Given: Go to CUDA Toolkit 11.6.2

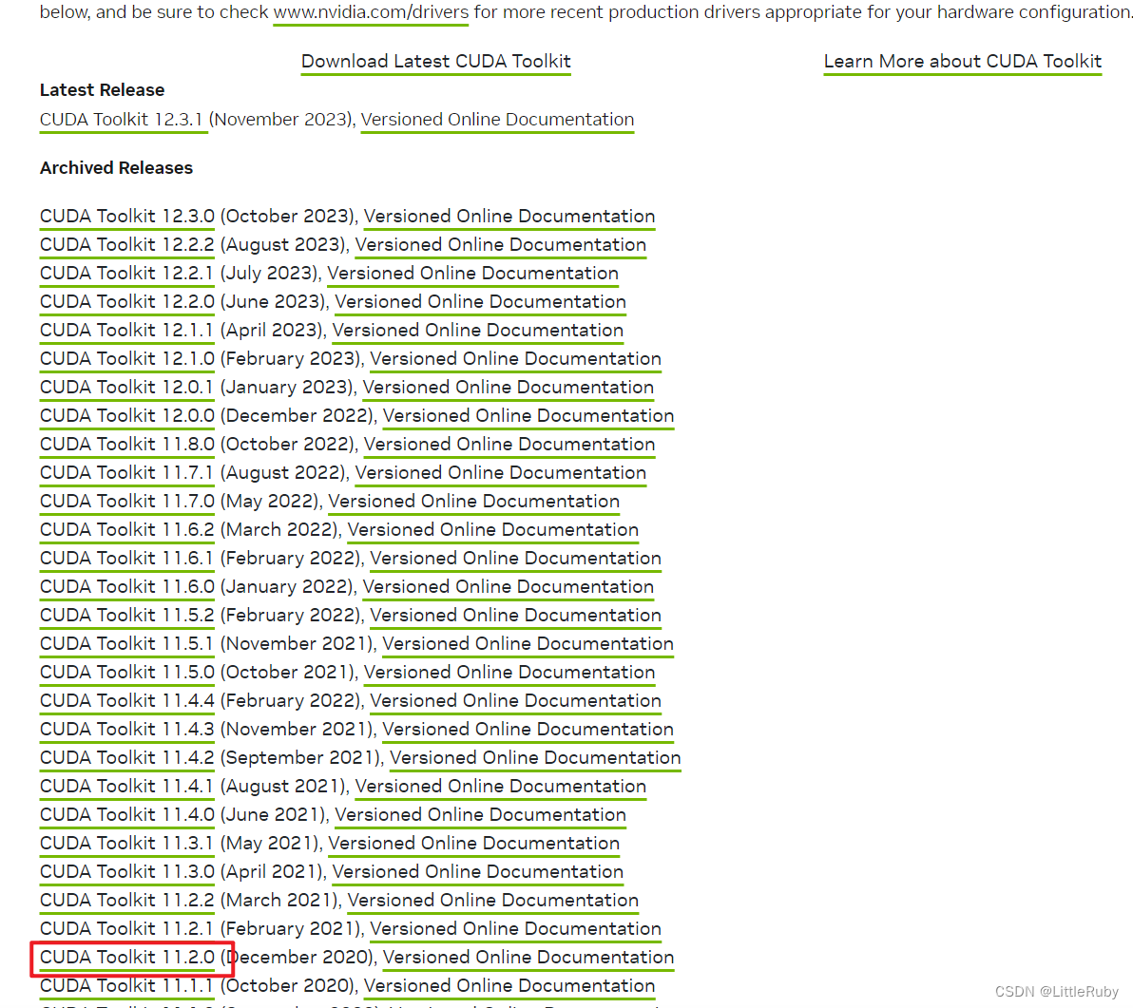Looking at the screenshot, I should pyautogui.click(x=127, y=530).
